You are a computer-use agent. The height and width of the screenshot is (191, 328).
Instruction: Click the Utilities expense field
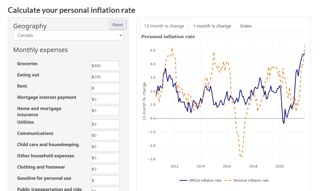click(x=105, y=124)
